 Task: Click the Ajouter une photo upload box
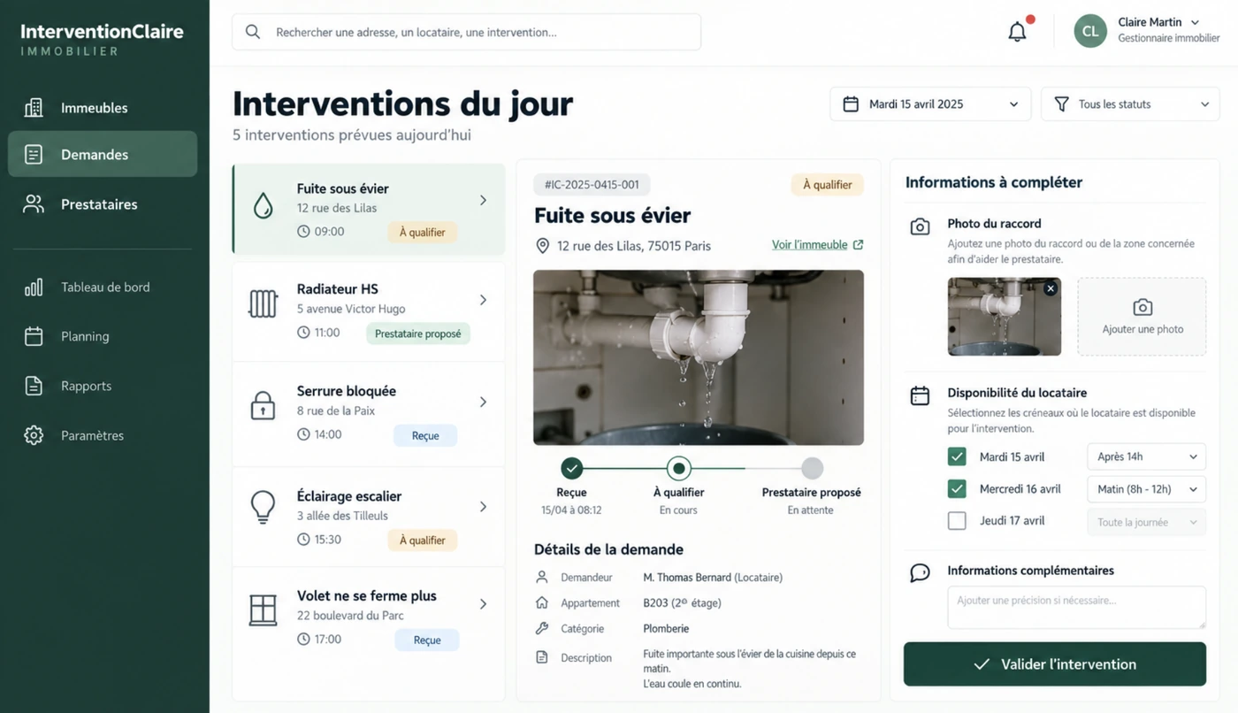click(x=1142, y=317)
